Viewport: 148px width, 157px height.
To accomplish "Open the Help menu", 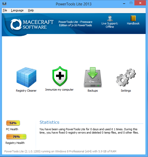I will pyautogui.click(x=31, y=10).
